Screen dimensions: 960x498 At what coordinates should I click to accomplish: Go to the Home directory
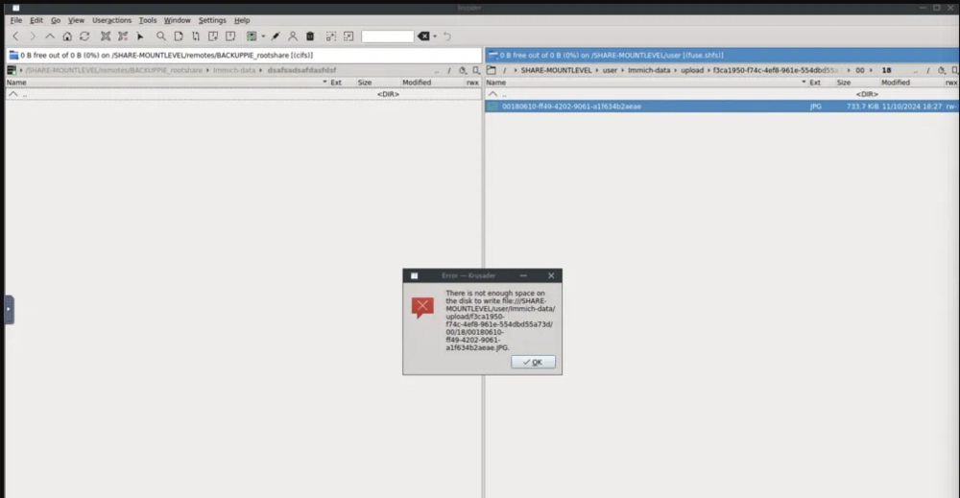[67, 36]
